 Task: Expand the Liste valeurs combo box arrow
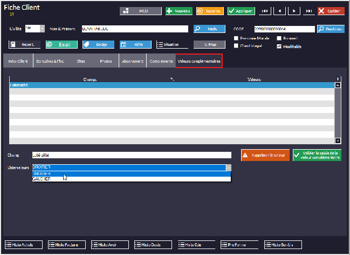229,167
